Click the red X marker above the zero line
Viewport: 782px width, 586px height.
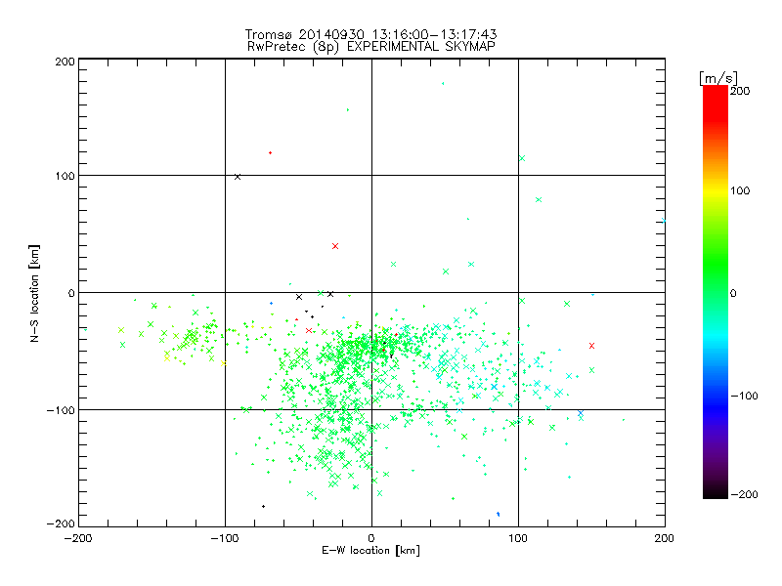[x=335, y=246]
